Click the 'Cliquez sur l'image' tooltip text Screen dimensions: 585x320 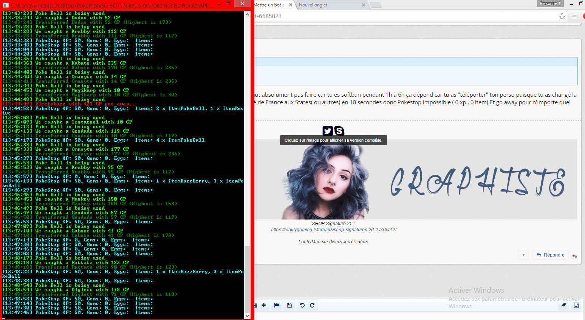point(333,140)
